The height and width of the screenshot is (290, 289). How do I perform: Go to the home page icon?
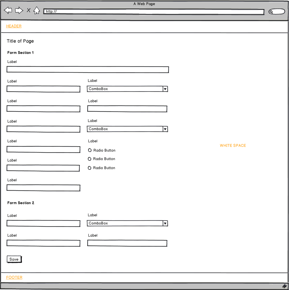[x=37, y=10]
